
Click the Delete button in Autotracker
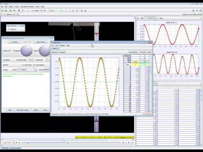[x=36, y=110]
